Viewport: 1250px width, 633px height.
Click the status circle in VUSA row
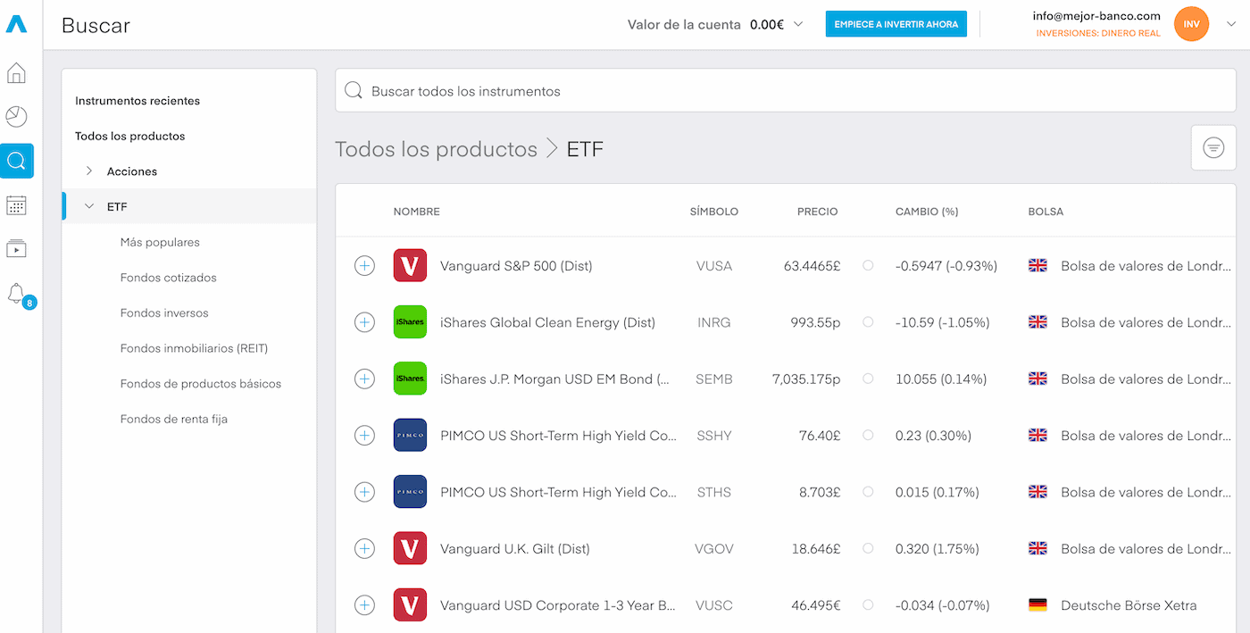coord(868,265)
